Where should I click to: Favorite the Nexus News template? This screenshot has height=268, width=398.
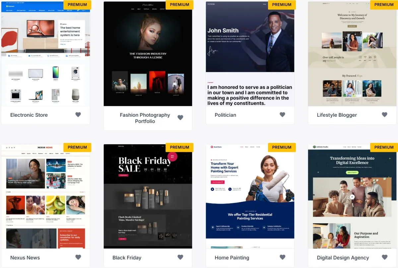point(78,257)
